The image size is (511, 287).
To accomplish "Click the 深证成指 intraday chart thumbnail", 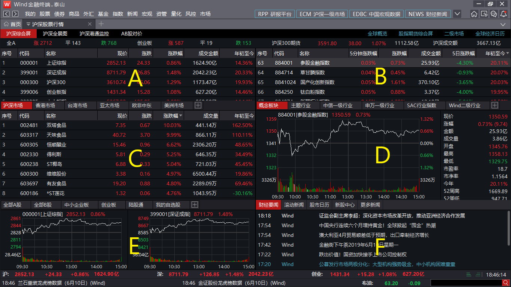I will pos(192,240).
